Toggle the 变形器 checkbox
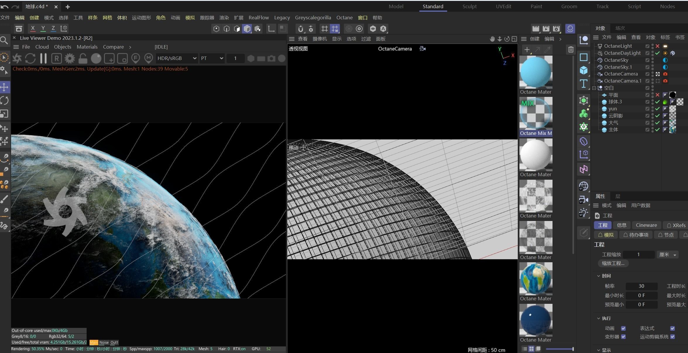Screen dimensions: 688x353 coord(623,337)
